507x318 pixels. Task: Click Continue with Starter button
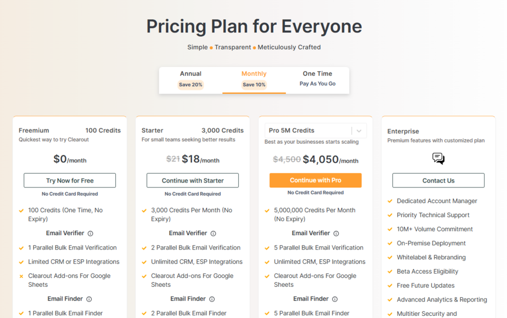coord(193,180)
